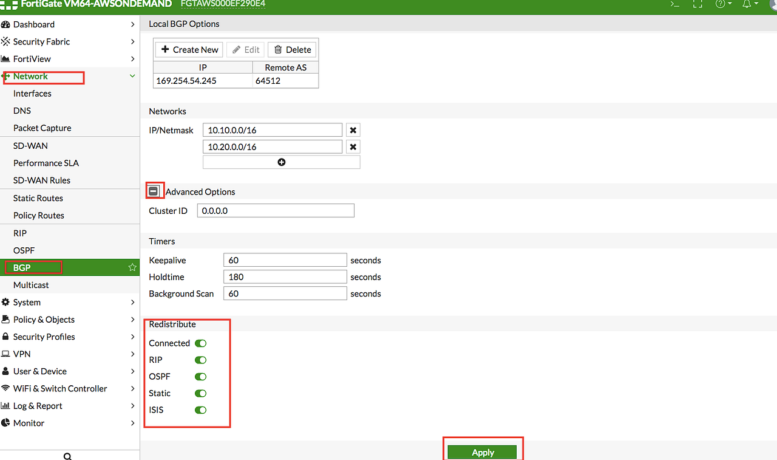Click the 10.10.0.0/16 network field
Screen dimensions: 777x460
(273, 130)
